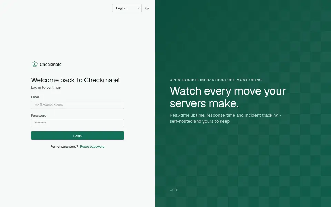This screenshot has width=331, height=207.
Task: Click the "Forgot password?" text
Action: (64, 146)
